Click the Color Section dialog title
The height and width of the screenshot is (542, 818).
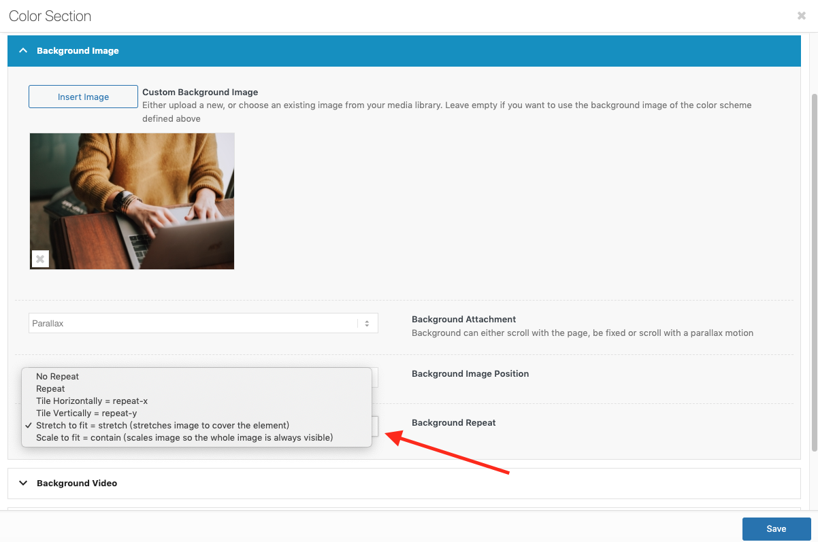click(x=50, y=16)
